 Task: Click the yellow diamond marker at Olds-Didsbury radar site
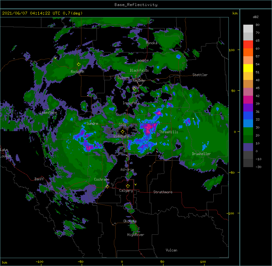(122, 132)
